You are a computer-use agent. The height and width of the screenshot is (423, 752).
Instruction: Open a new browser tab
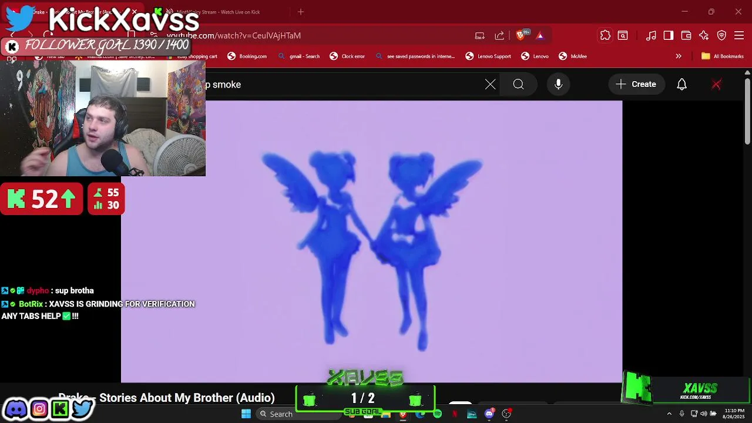click(x=301, y=12)
